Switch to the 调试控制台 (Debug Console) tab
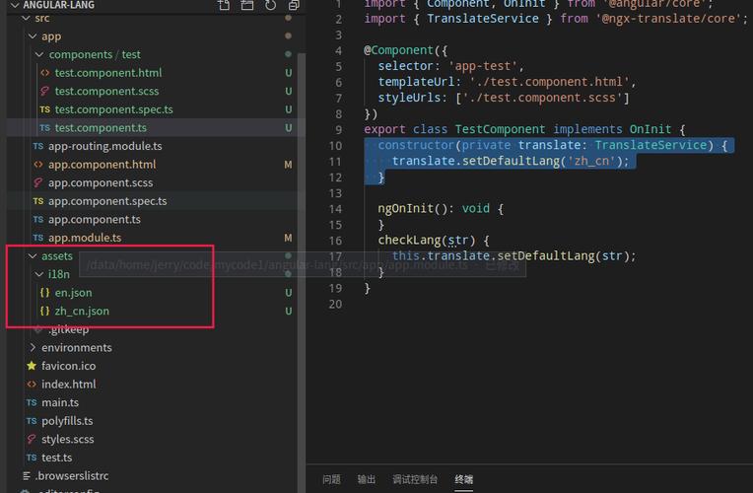The image size is (753, 493). 415,479
